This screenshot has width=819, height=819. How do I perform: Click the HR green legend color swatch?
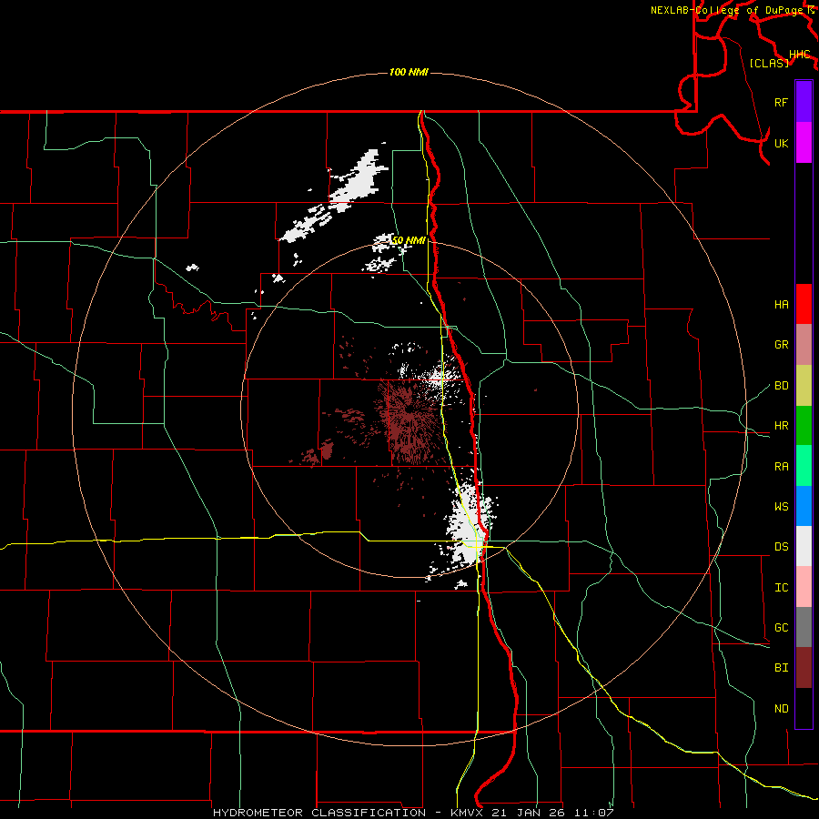804,425
